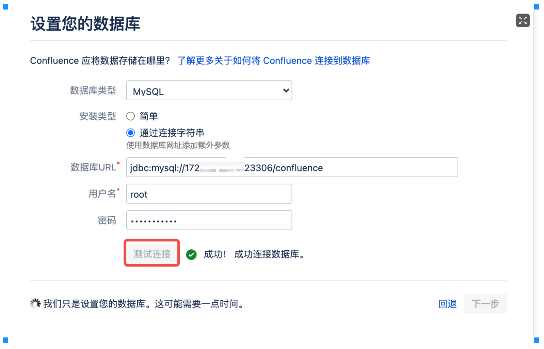
Task: Click the loading spinner icon near bottom text
Action: pyautogui.click(x=35, y=303)
